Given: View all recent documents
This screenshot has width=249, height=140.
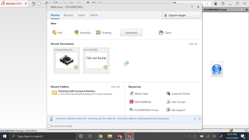Looking at the screenshot, I should point(193,44).
